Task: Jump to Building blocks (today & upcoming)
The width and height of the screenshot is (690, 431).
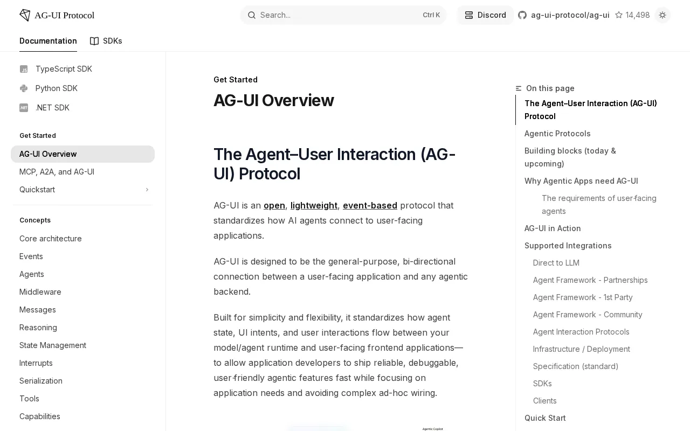Action: (570, 157)
